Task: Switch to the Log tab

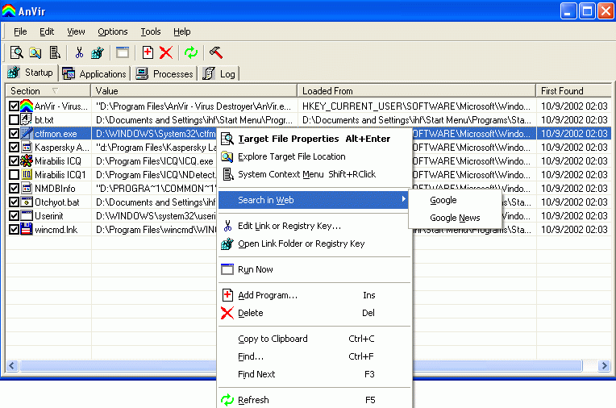Action: pyautogui.click(x=219, y=74)
